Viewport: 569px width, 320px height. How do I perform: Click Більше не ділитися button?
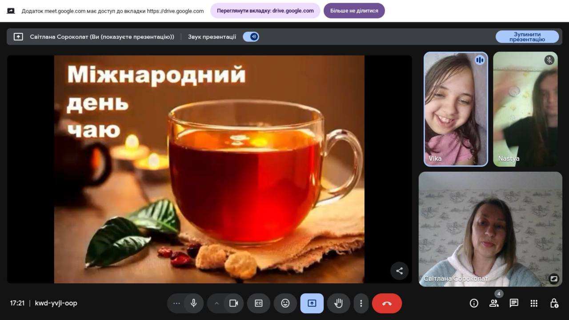click(354, 11)
